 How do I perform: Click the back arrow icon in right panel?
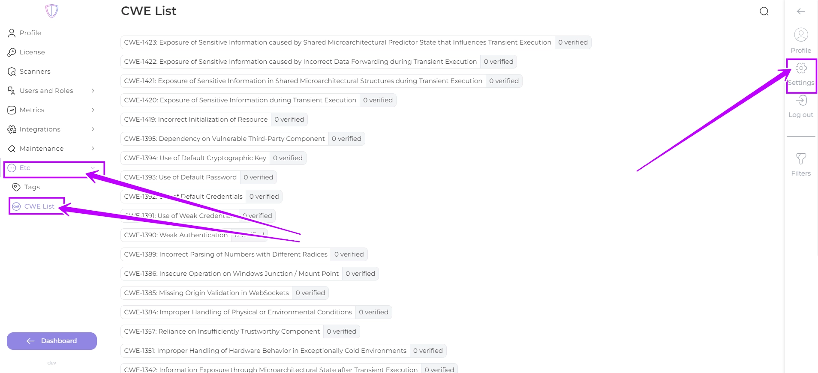click(x=801, y=11)
